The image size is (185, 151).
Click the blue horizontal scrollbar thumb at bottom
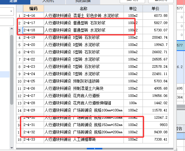point(94,149)
